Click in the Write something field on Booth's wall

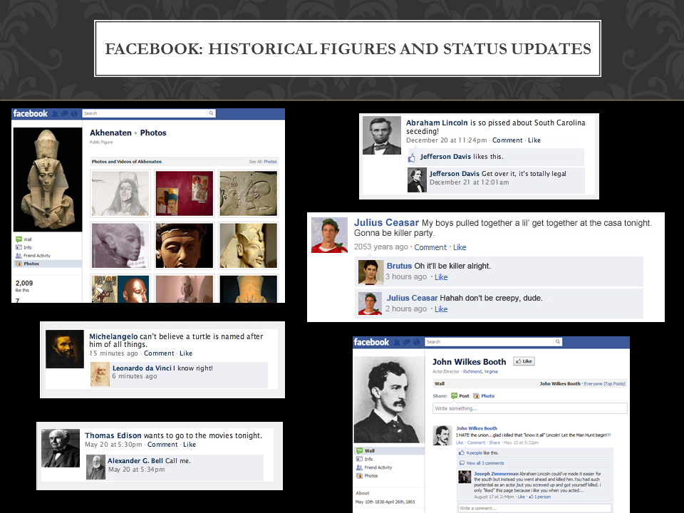pos(530,408)
